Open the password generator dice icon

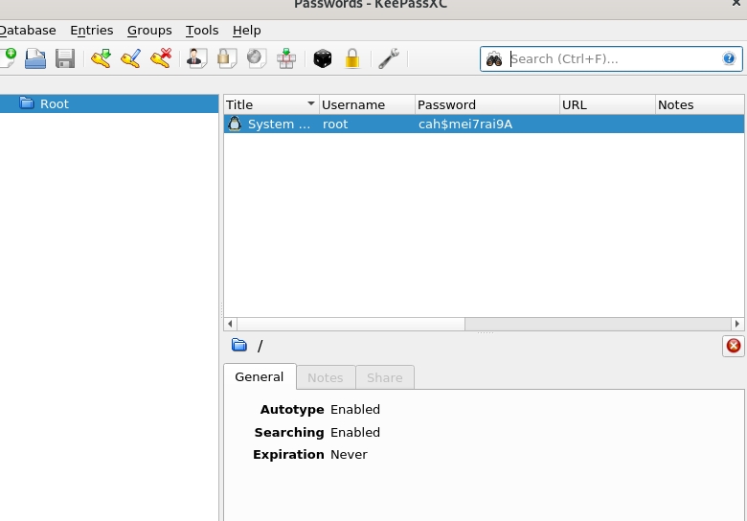pyautogui.click(x=323, y=58)
